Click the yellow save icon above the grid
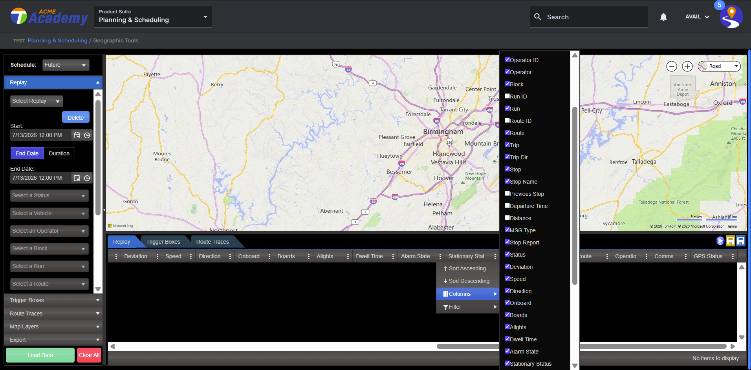751x370 pixels. 731,241
